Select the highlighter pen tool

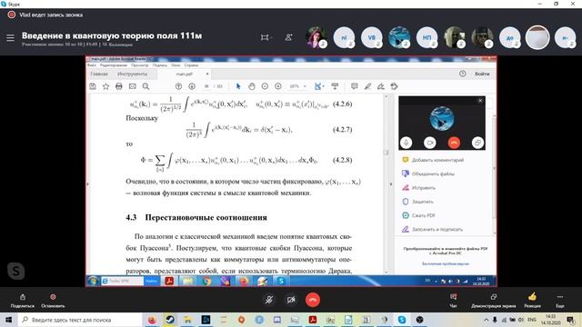[x=367, y=86]
